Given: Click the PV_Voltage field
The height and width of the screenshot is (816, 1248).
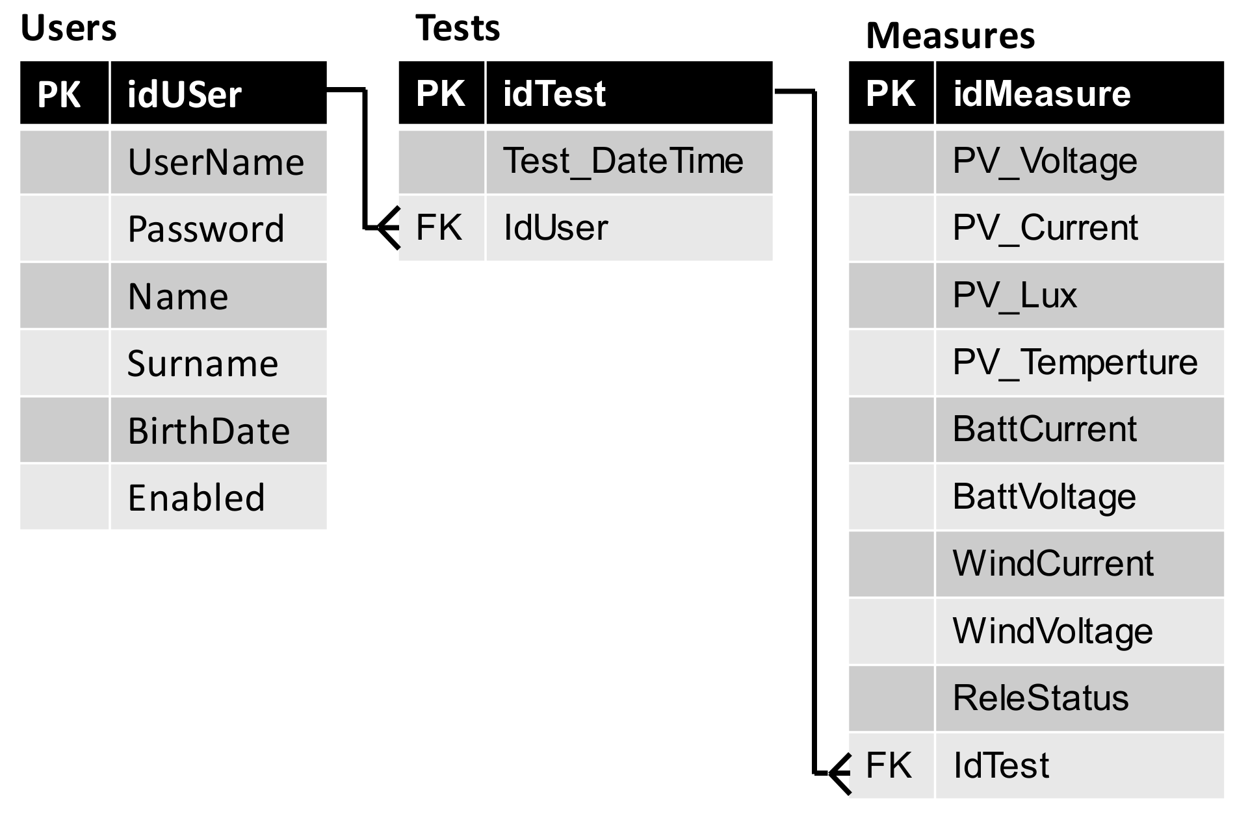Looking at the screenshot, I should coord(1045,161).
